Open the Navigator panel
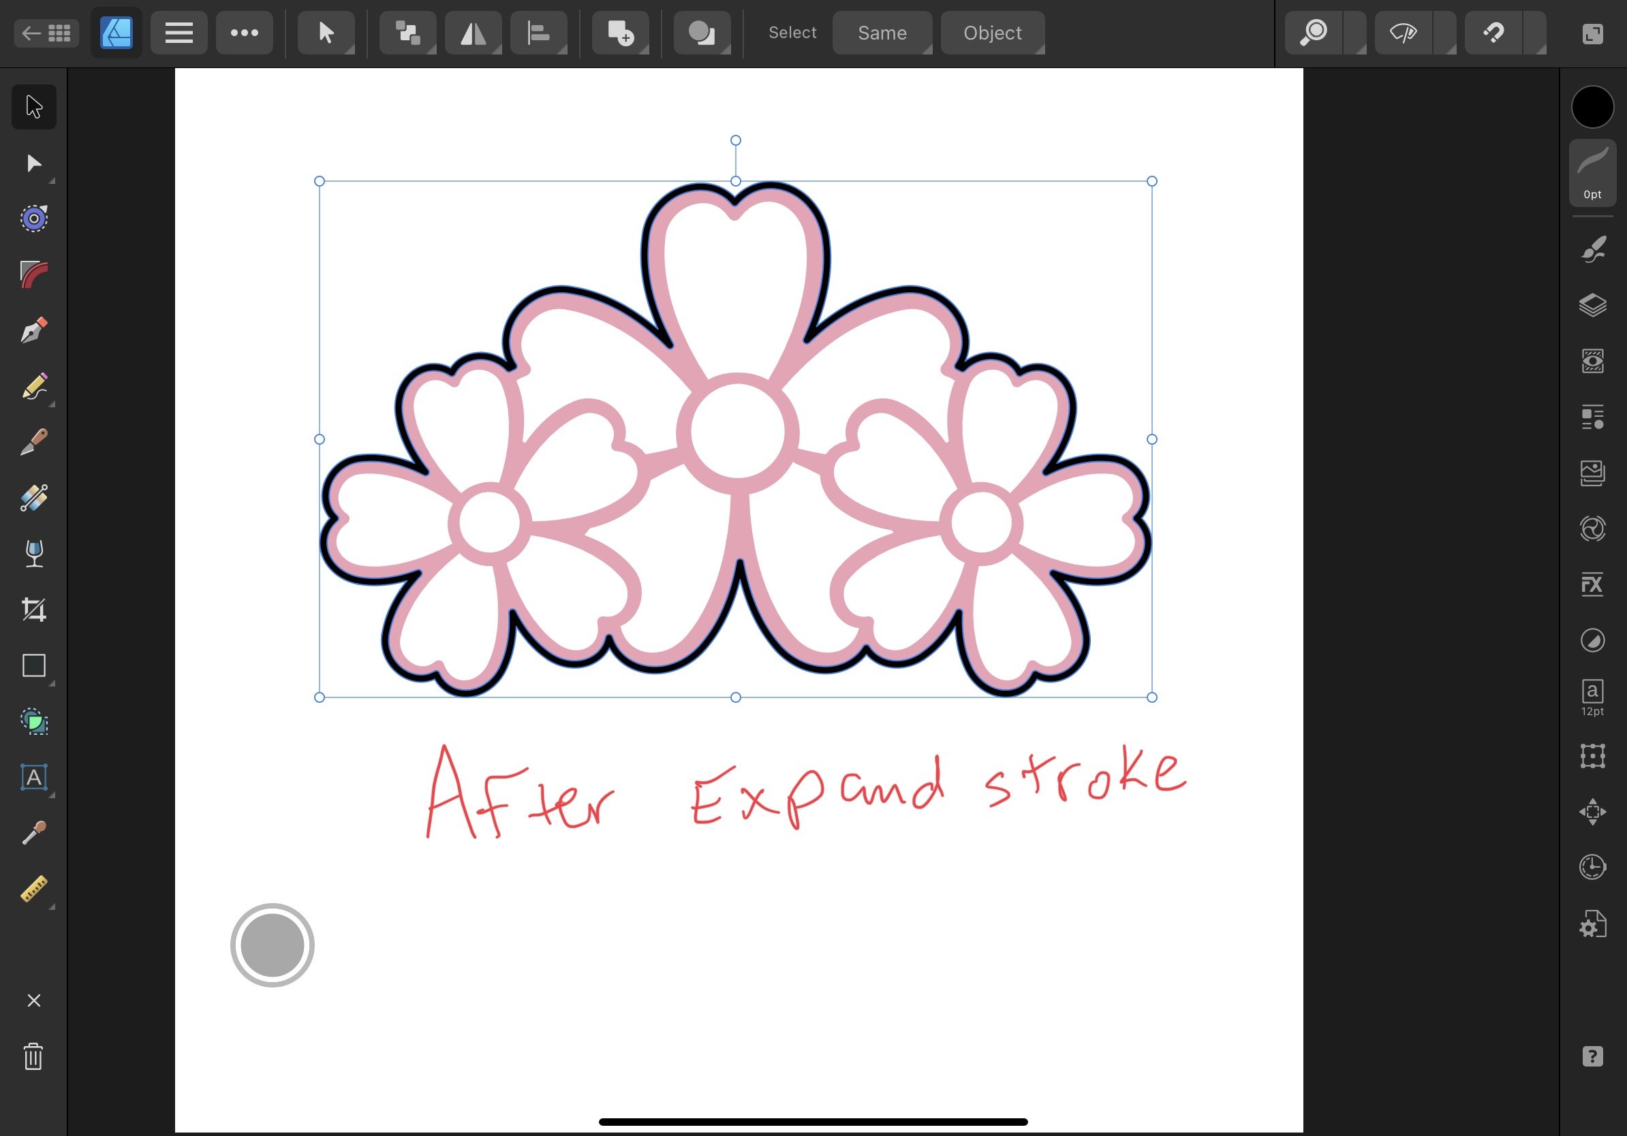Viewport: 1627px width, 1136px height. pyautogui.click(x=1592, y=812)
